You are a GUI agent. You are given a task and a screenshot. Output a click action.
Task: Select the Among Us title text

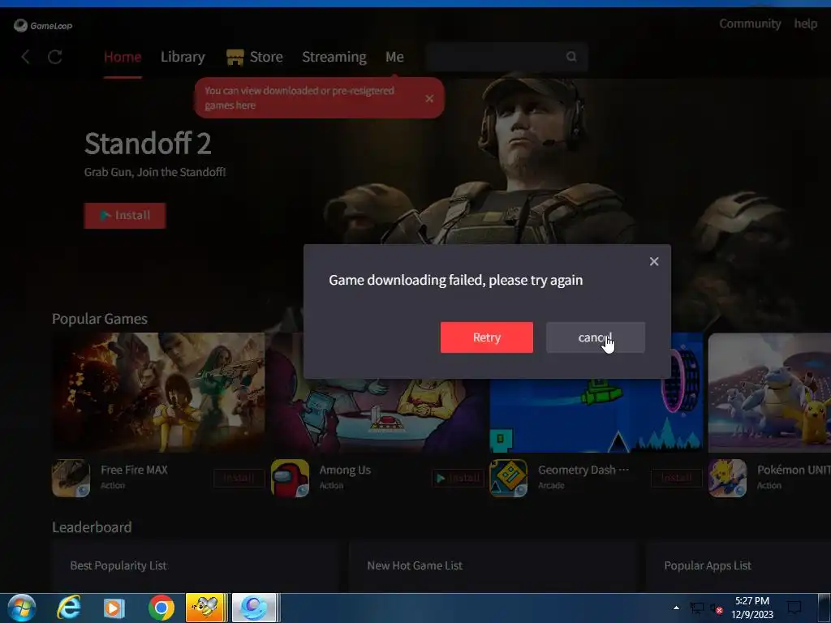[345, 470]
